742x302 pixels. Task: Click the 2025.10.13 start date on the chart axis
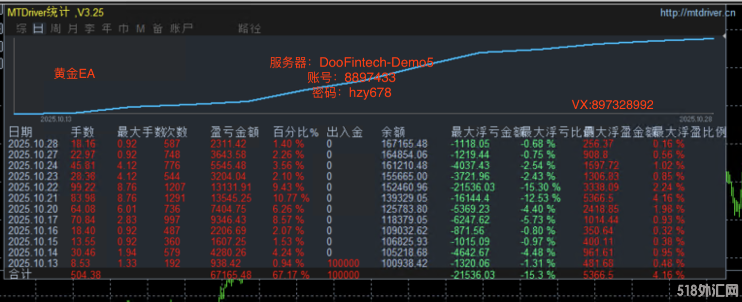click(x=56, y=118)
